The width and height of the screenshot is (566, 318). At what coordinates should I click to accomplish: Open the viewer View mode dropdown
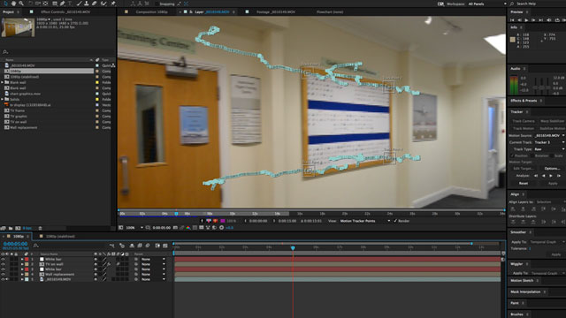click(365, 221)
